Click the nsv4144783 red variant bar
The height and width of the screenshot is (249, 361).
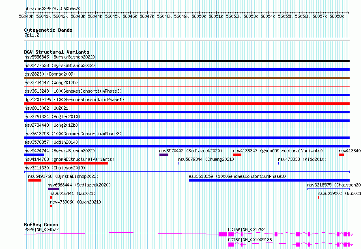(66, 163)
